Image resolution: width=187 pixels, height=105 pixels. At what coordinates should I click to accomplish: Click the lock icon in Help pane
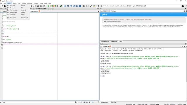184,11
